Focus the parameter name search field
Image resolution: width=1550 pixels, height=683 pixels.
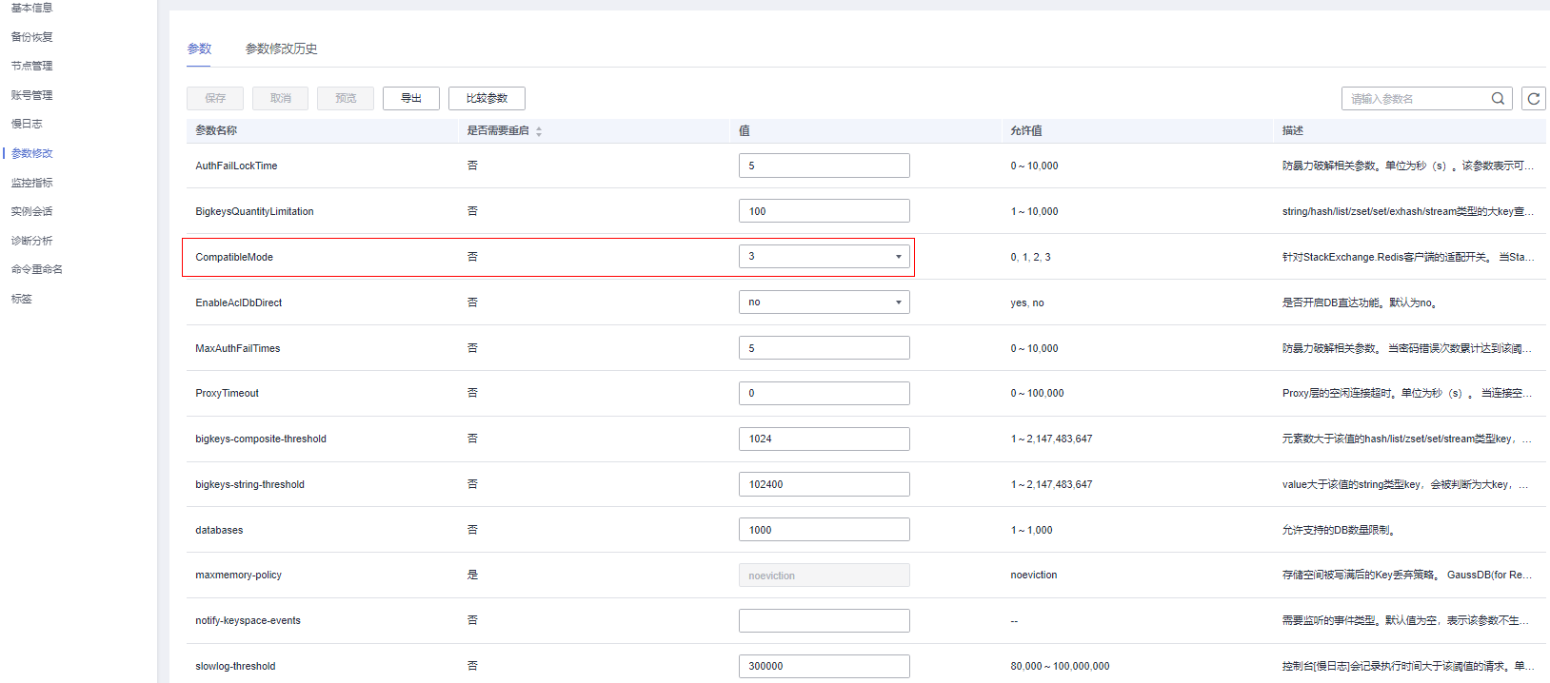(x=1416, y=99)
